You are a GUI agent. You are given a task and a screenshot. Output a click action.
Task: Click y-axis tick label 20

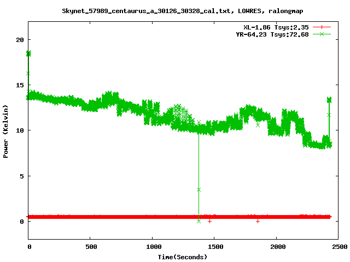20,40
